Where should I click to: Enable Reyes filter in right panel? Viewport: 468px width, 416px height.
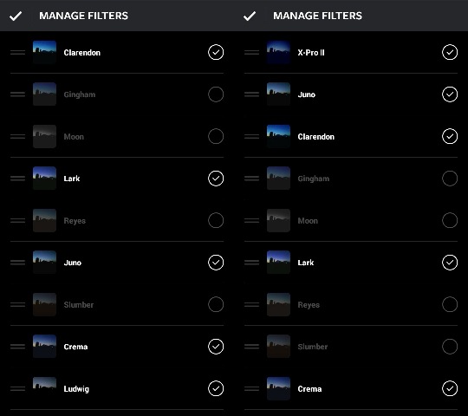tap(450, 305)
